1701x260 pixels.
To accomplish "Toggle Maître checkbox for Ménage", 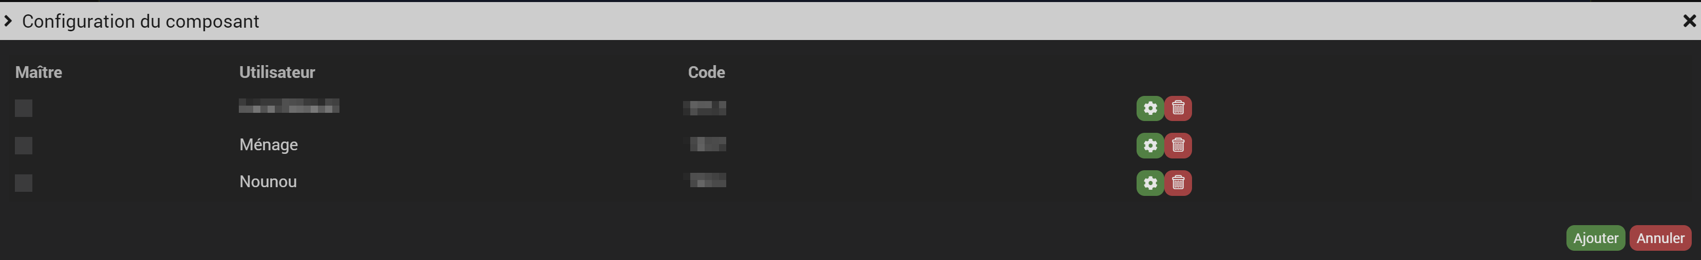I will 24,145.
